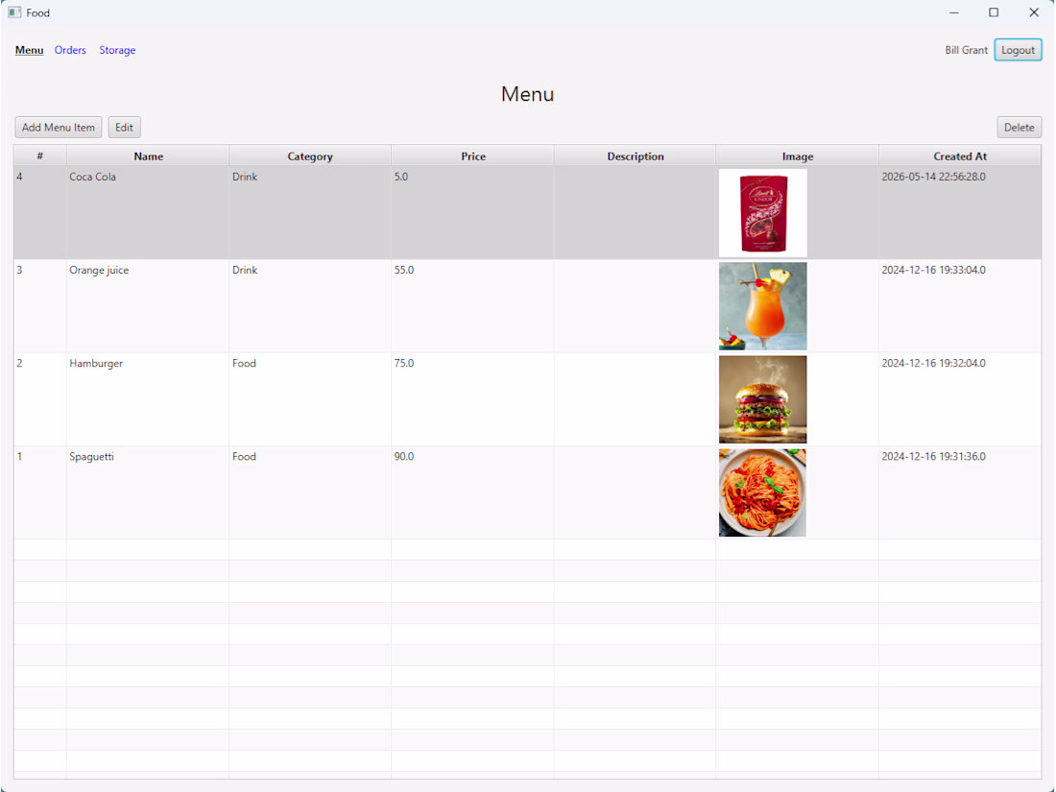
Task: Minimize the Food window
Action: click(x=953, y=12)
